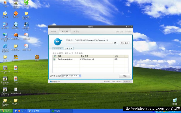
Task: Sort by the 이름 column header
Action: click(68, 56)
